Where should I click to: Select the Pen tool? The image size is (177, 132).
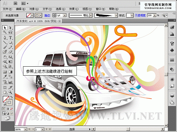[5, 38]
